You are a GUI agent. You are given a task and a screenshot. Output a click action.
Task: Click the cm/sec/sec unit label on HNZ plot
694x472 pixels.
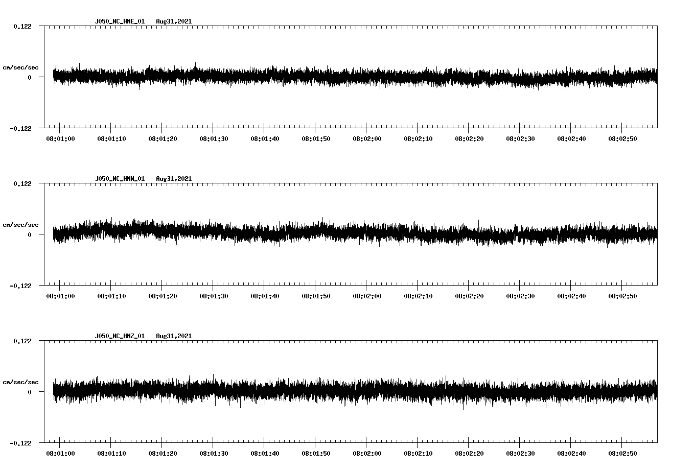click(20, 382)
